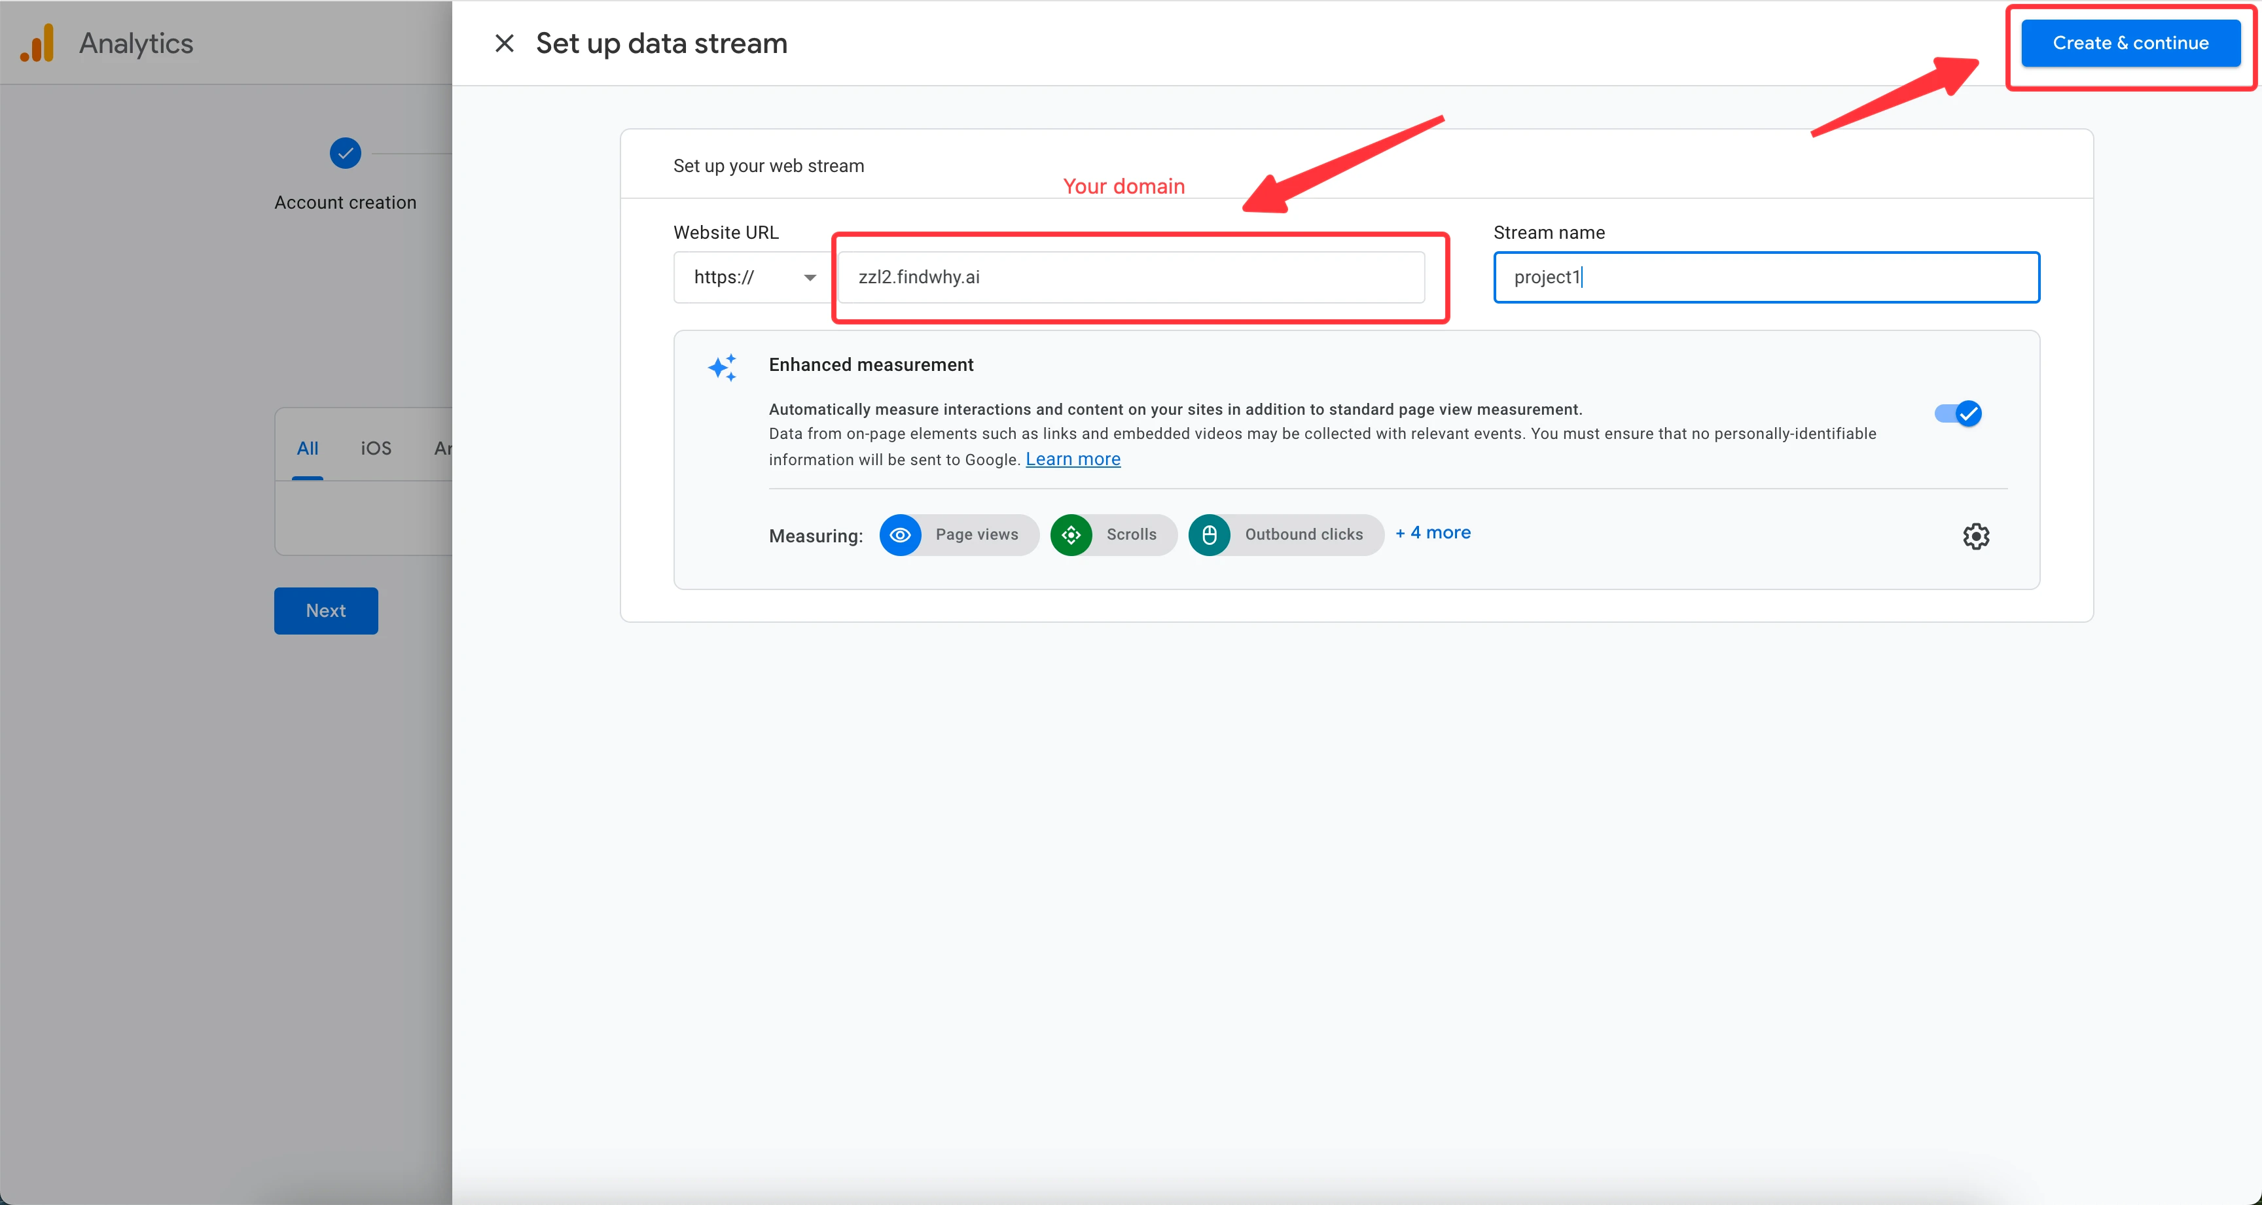2262x1205 pixels.
Task: Disable the Enhanced measurement toggle
Action: 1957,413
